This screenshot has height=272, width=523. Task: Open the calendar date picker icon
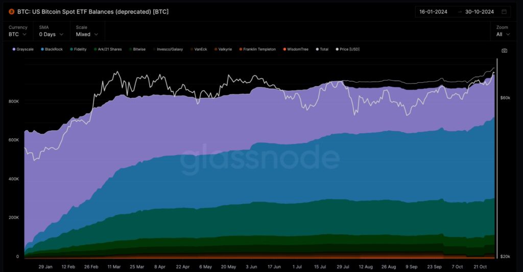coord(504,12)
